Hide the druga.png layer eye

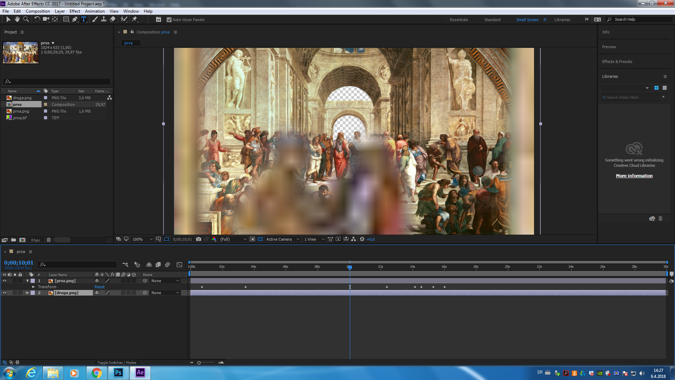pyautogui.click(x=5, y=293)
